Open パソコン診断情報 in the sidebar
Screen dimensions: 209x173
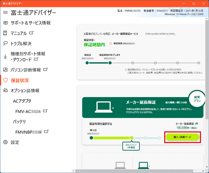point(26,70)
